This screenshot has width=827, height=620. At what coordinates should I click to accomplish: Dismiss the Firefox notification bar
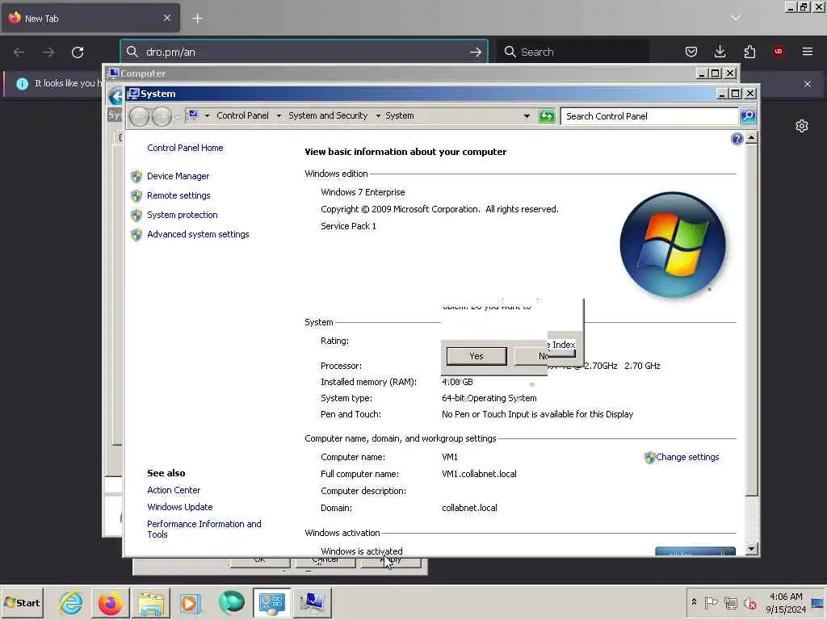808,84
